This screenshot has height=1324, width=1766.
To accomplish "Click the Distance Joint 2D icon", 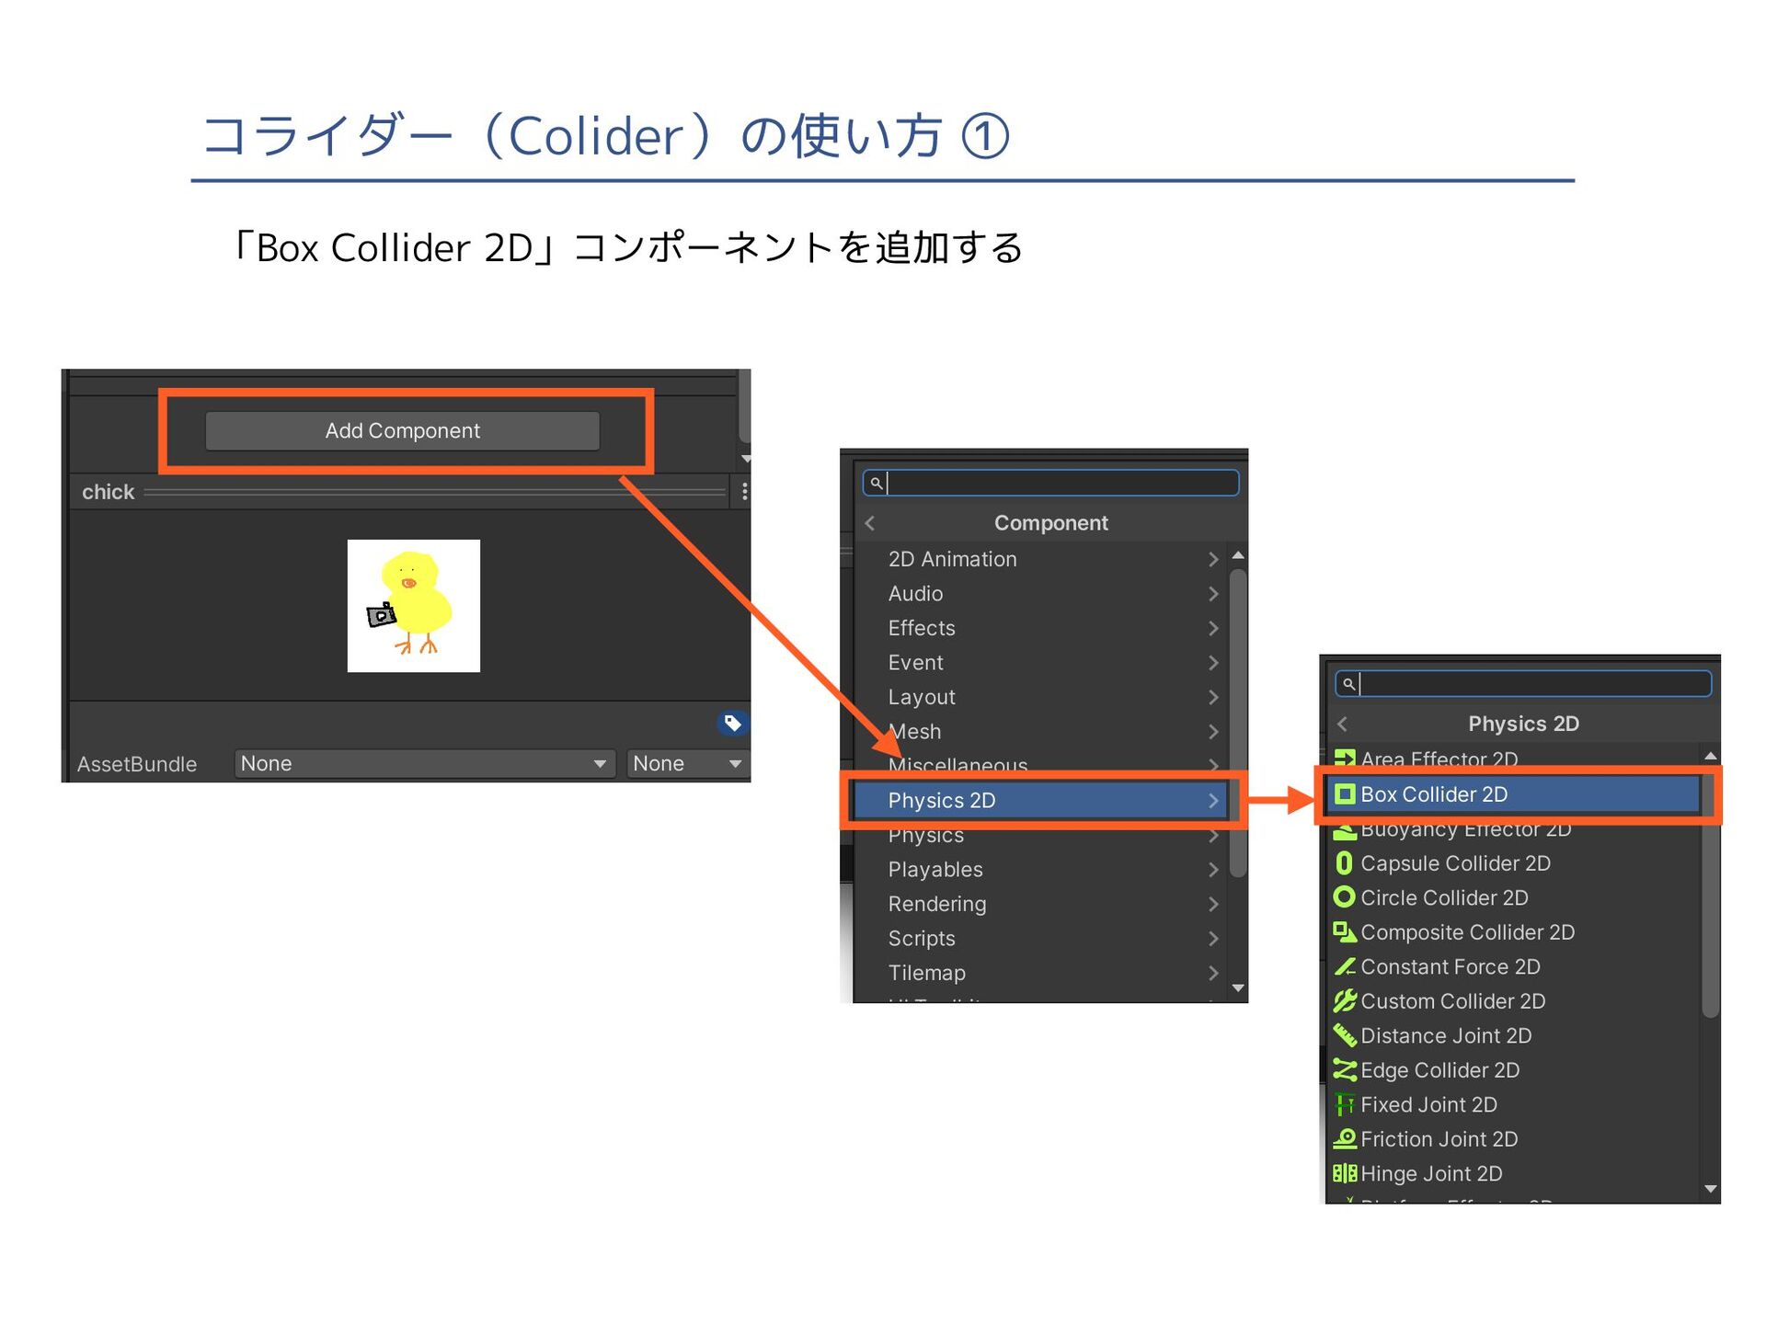I will pyautogui.click(x=1344, y=1036).
